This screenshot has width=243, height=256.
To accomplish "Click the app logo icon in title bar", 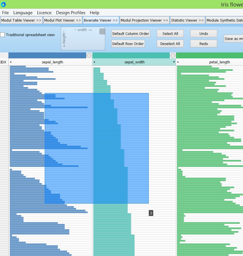I will pos(4,4).
